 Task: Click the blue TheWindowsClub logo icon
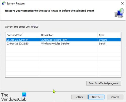point(24,94)
